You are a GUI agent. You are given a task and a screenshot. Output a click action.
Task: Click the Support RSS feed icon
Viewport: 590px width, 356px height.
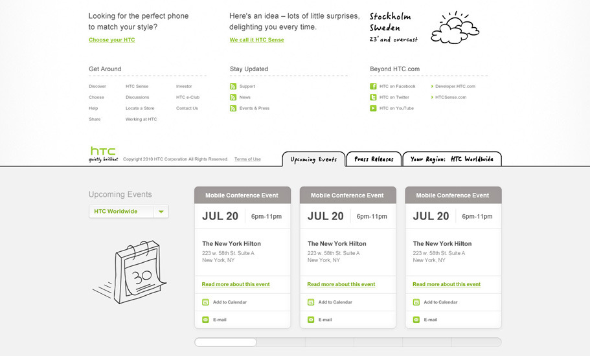[233, 87]
